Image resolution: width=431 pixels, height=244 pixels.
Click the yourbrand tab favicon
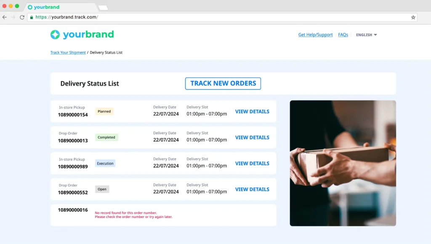tap(30, 7)
